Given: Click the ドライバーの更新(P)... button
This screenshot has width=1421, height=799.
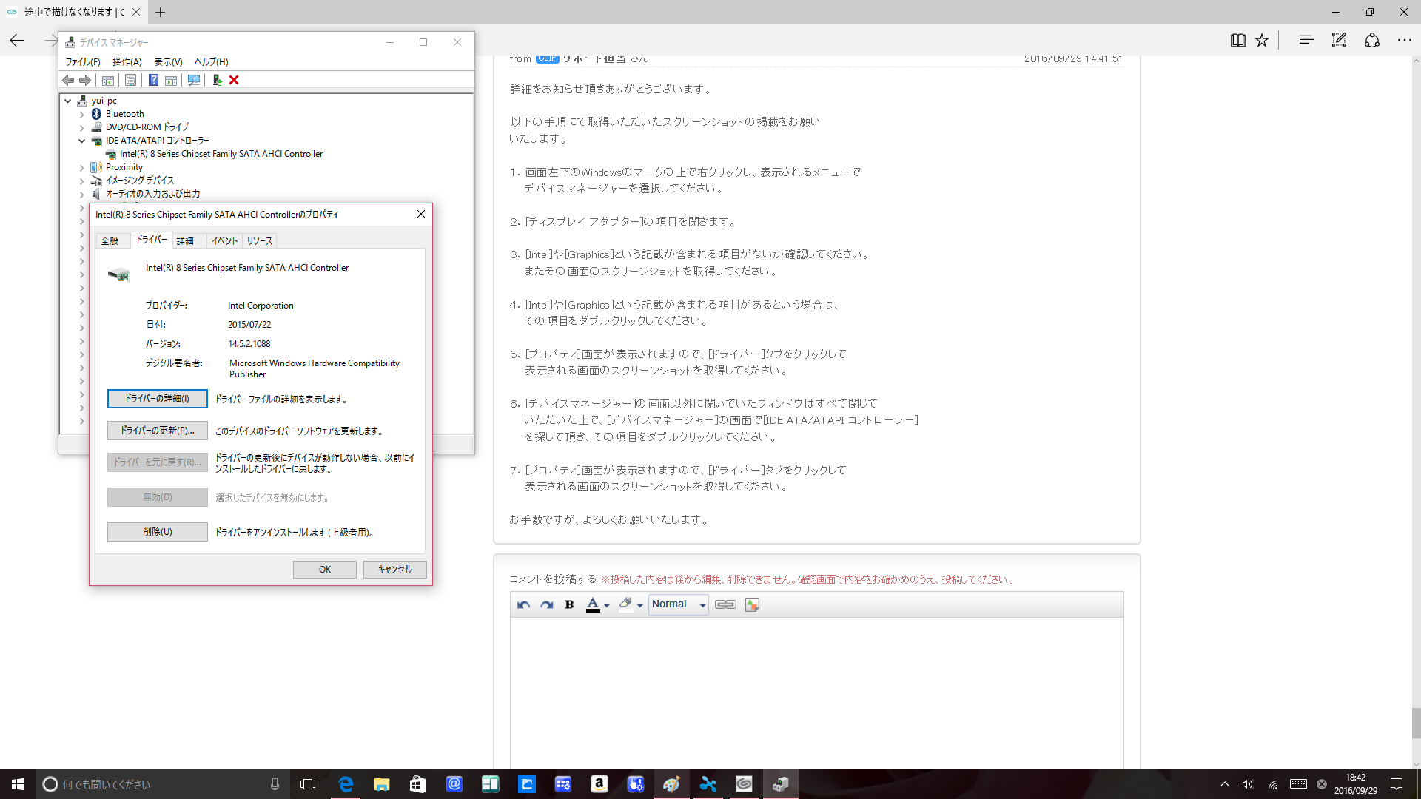Looking at the screenshot, I should pos(157,431).
